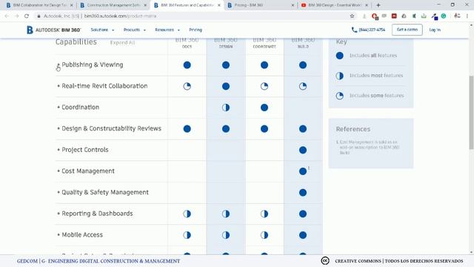
Task: Open the Resources dropdown menu
Action: 167,30
